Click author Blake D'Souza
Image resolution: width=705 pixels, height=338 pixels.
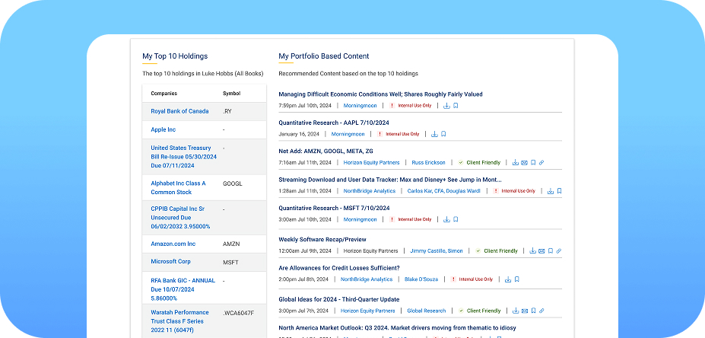pos(421,279)
